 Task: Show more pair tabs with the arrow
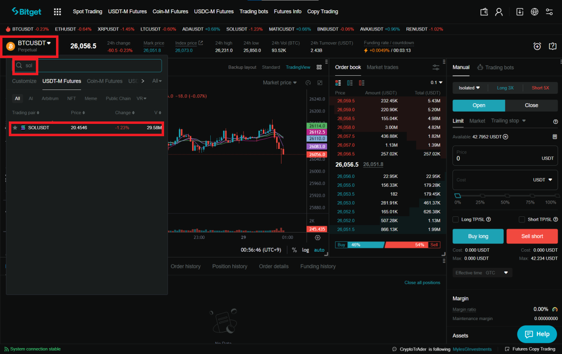point(142,81)
